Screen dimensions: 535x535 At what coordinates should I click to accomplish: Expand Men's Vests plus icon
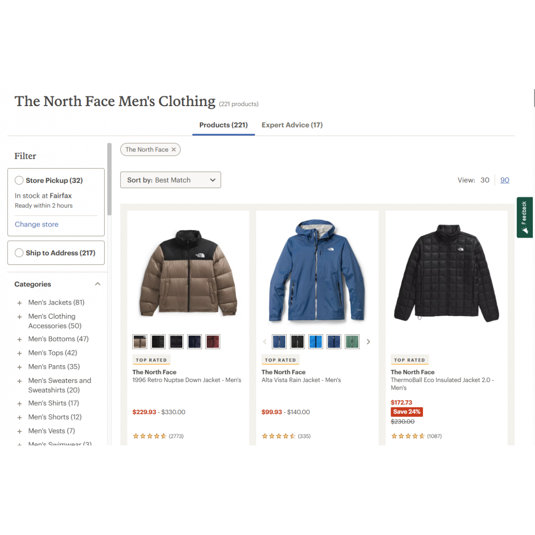tap(20, 432)
